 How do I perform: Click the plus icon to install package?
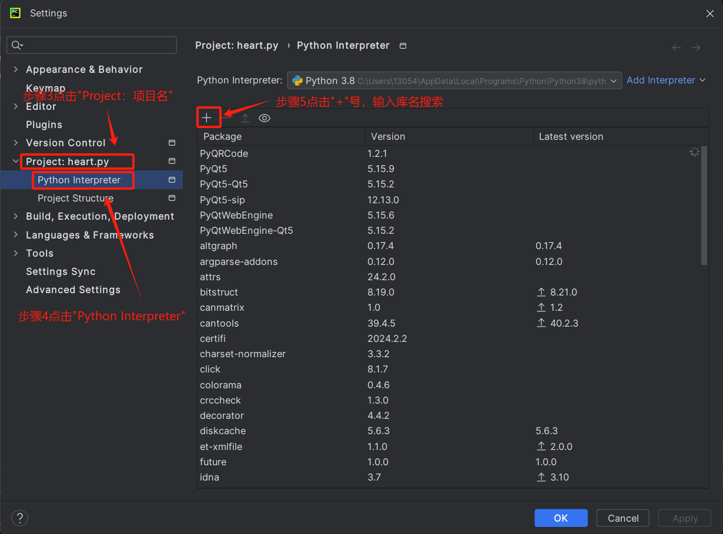tap(206, 118)
